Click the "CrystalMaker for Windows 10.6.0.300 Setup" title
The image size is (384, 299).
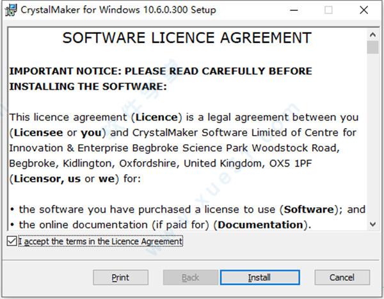[118, 10]
